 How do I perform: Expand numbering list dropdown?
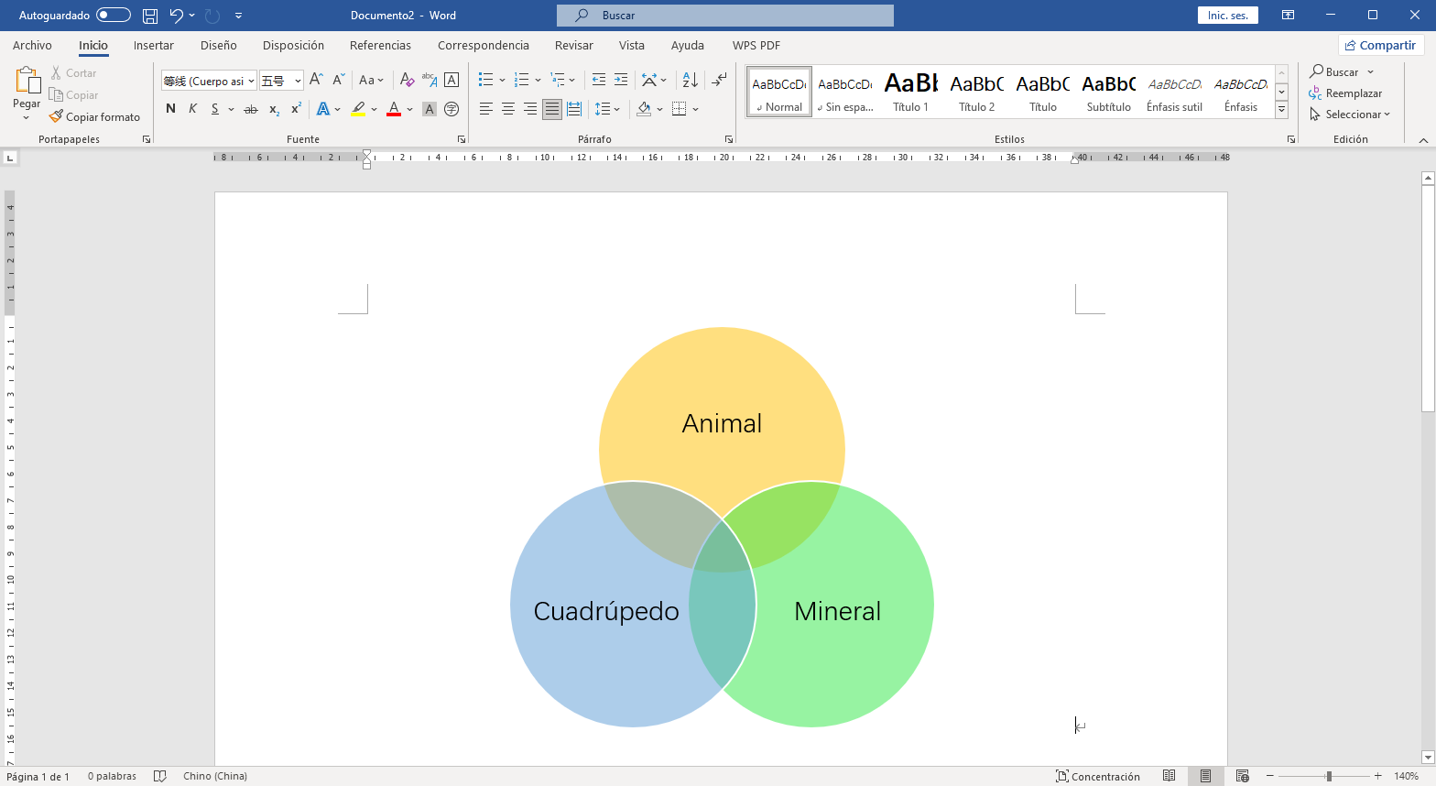click(538, 81)
